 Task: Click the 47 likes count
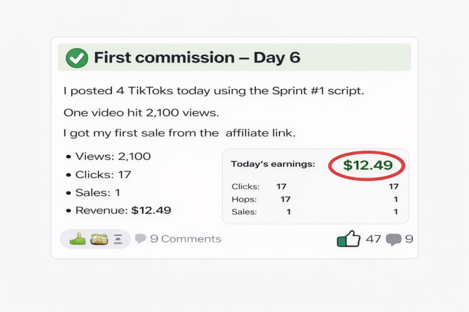click(x=373, y=239)
